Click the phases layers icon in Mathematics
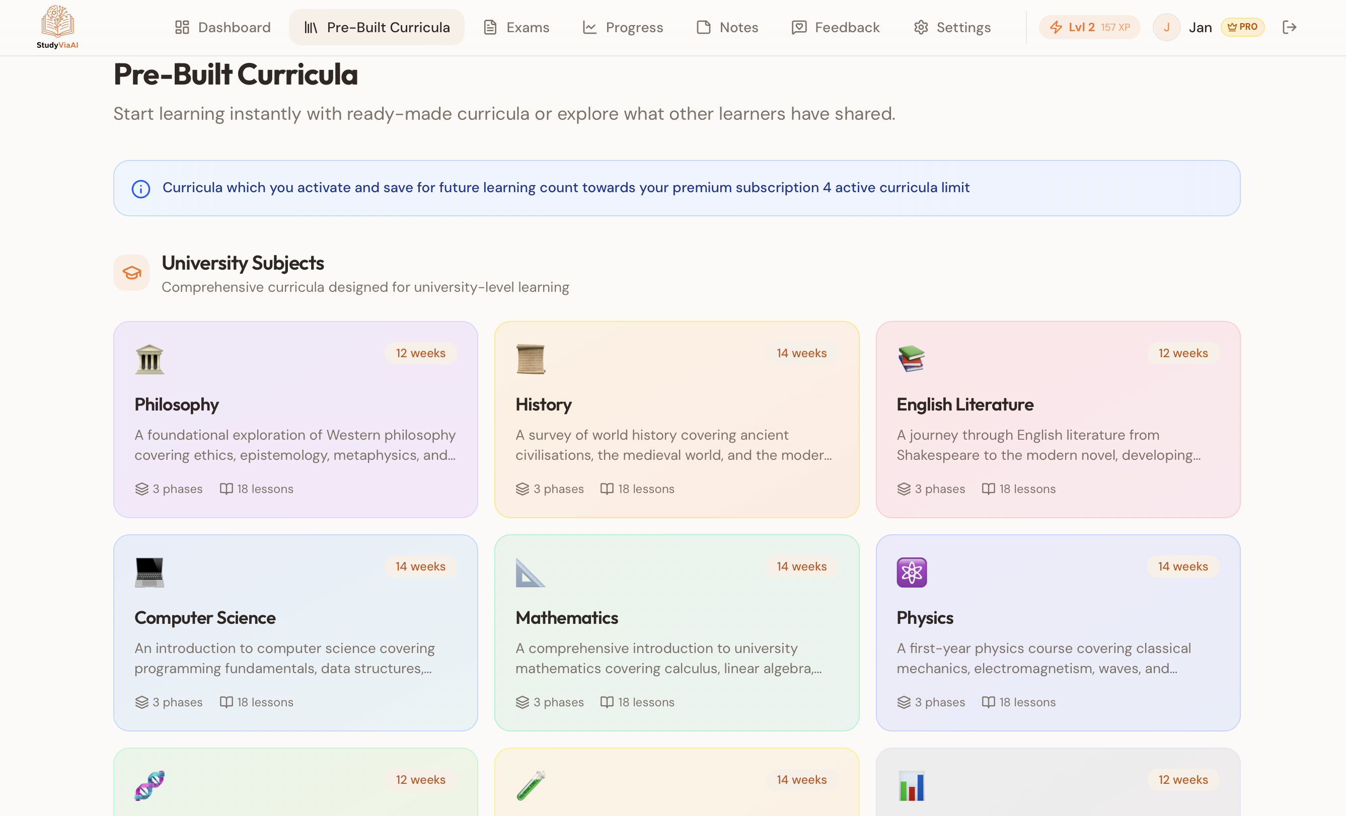Image resolution: width=1346 pixels, height=816 pixels. click(522, 702)
